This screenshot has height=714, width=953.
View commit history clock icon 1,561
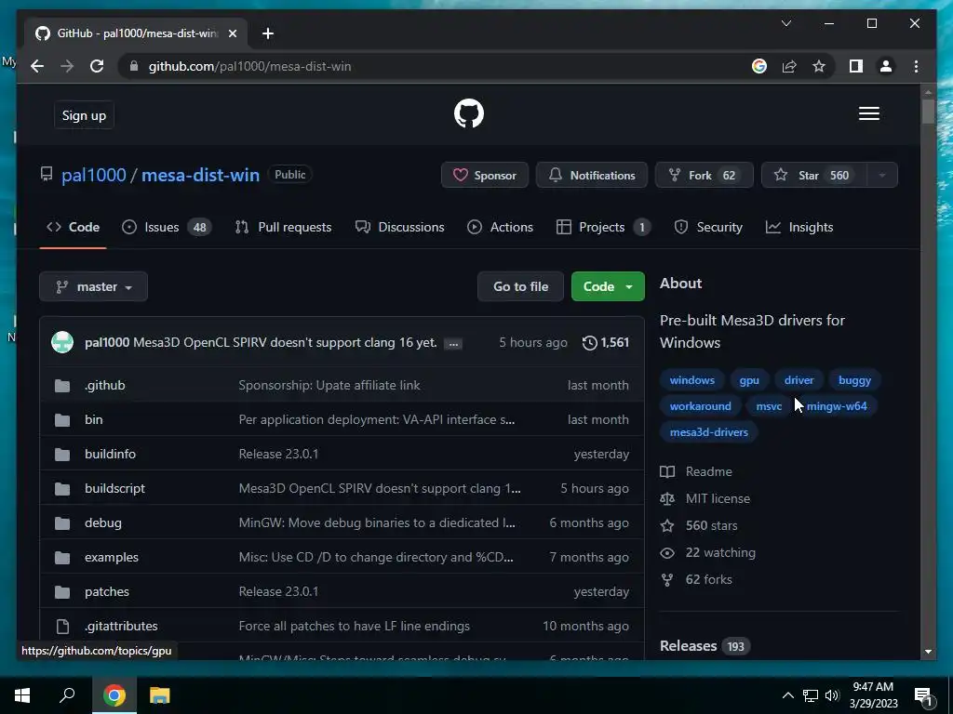(605, 342)
